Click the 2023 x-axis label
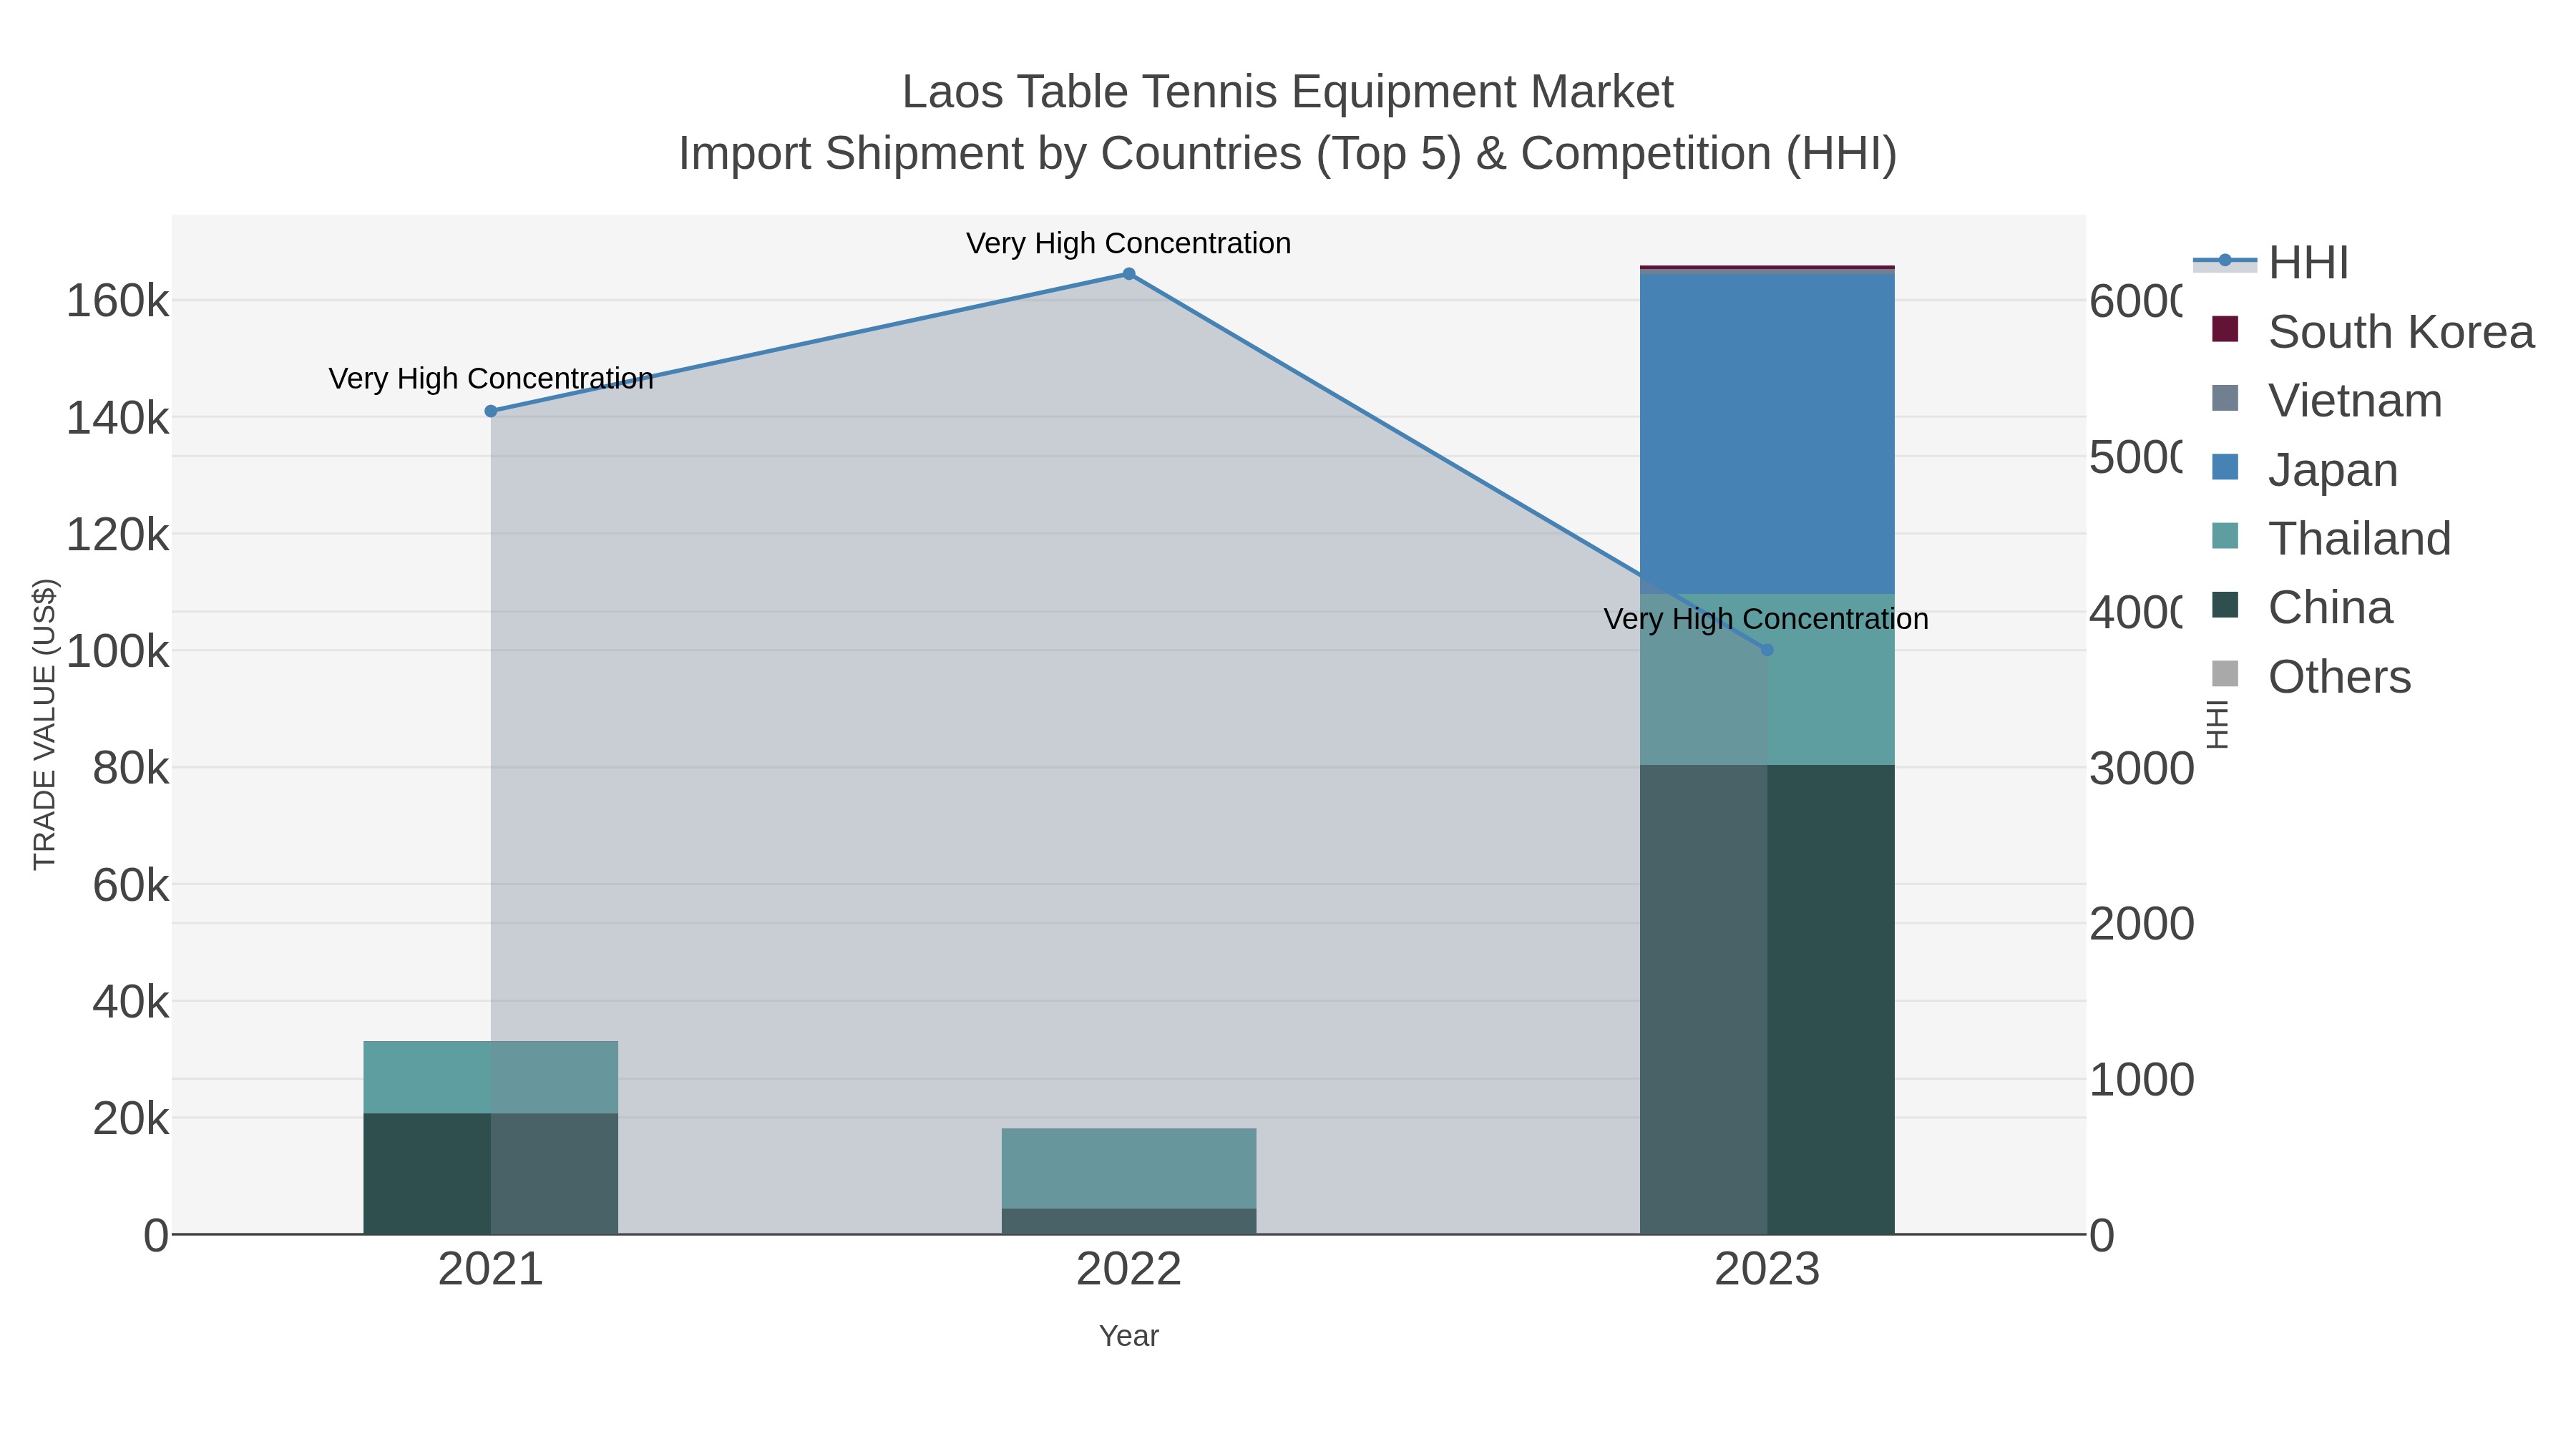The height and width of the screenshot is (1449, 2576). pos(1767,1270)
